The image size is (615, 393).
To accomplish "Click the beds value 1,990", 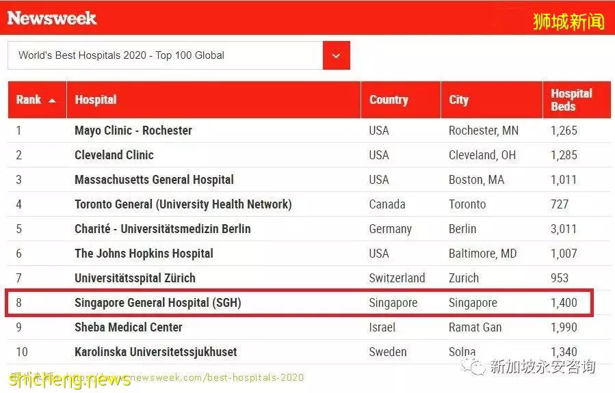I will point(564,327).
